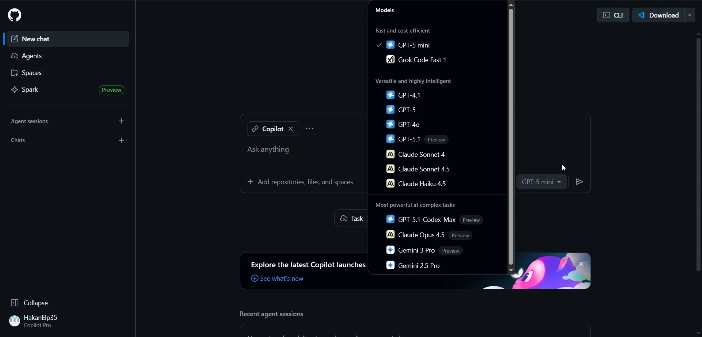The height and width of the screenshot is (337, 702).
Task: Click Add repositories, files, and spaces
Action: tap(301, 182)
